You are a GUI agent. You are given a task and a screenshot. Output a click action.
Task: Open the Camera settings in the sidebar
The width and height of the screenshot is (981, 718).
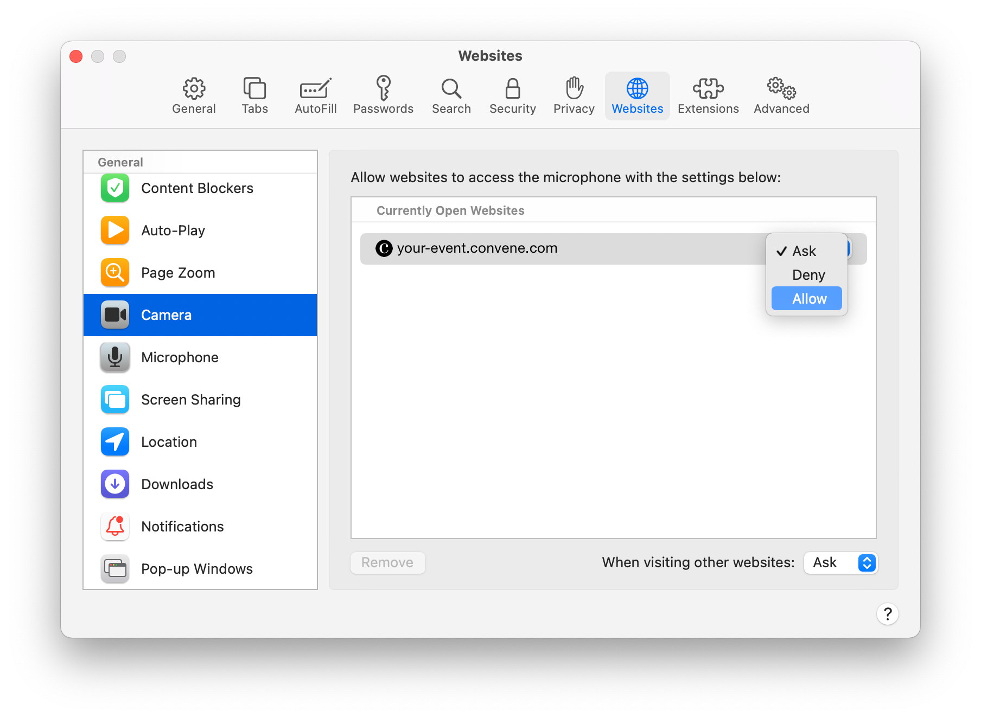(167, 315)
